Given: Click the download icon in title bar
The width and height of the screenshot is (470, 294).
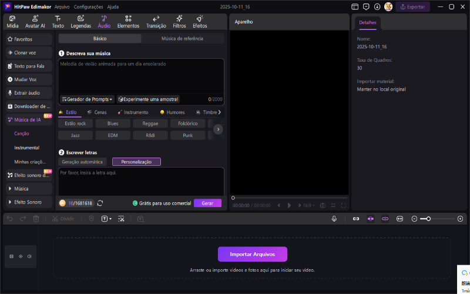Looking at the screenshot, I should [x=377, y=6].
